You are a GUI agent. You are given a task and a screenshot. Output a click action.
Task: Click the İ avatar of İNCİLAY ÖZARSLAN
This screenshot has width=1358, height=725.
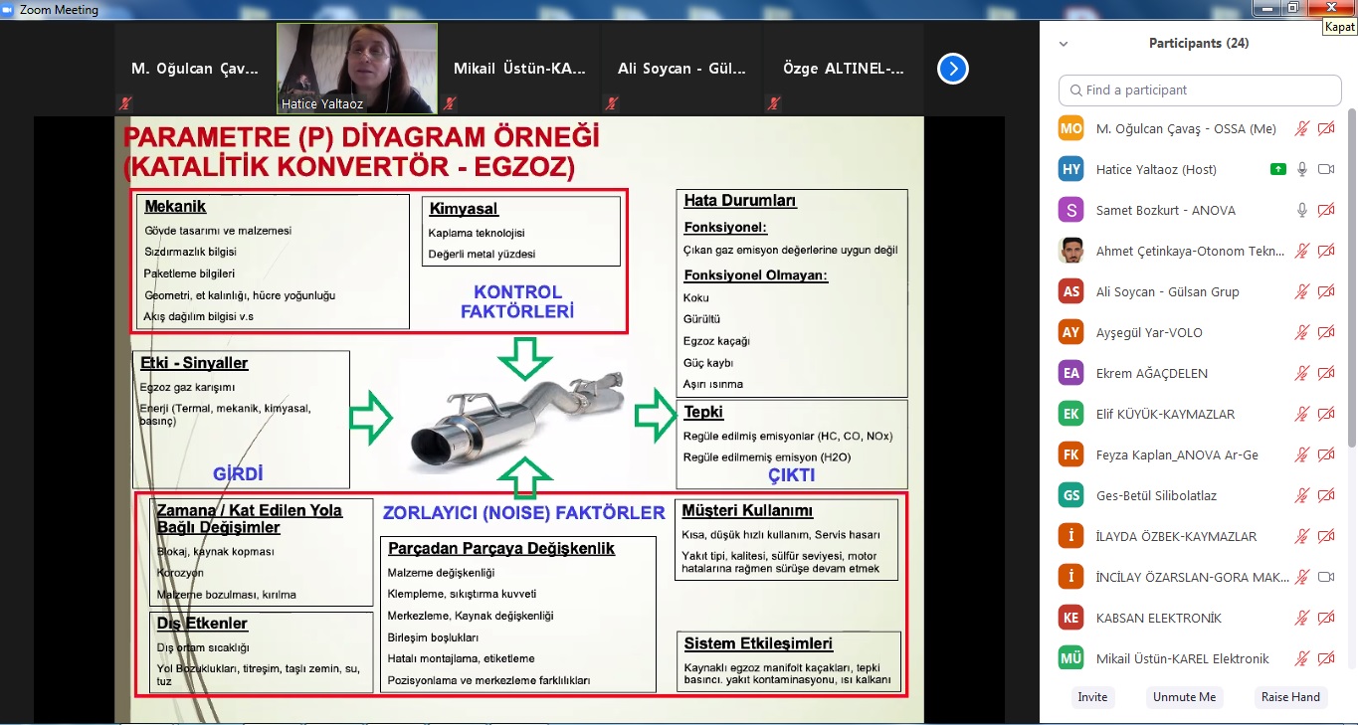pos(1070,578)
